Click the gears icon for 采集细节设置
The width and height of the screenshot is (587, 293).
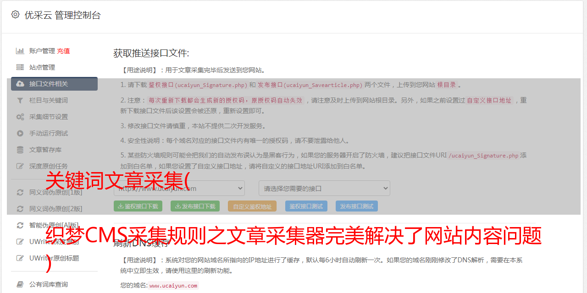click(x=20, y=117)
